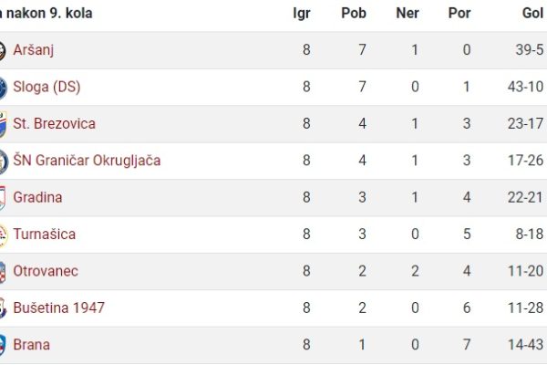Open the Sloga (DS) team link
Screen dimensions: 547x365
coord(46,87)
